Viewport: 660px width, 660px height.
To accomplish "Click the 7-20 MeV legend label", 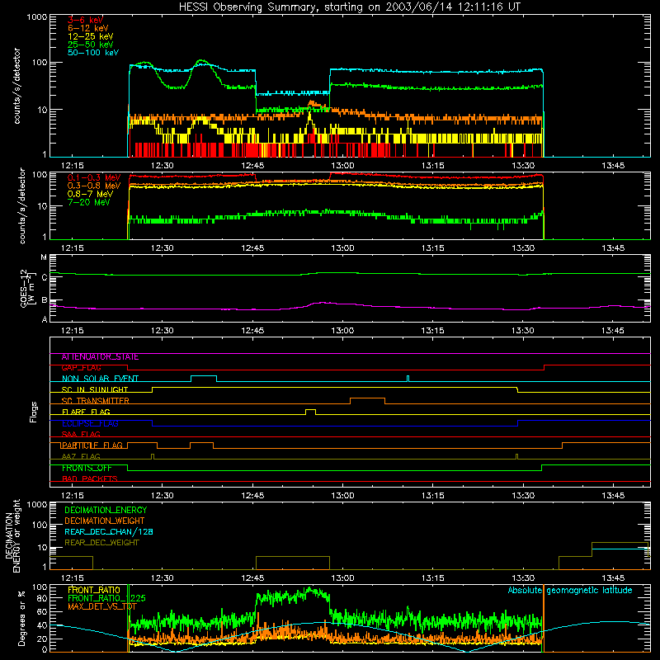I will [89, 202].
